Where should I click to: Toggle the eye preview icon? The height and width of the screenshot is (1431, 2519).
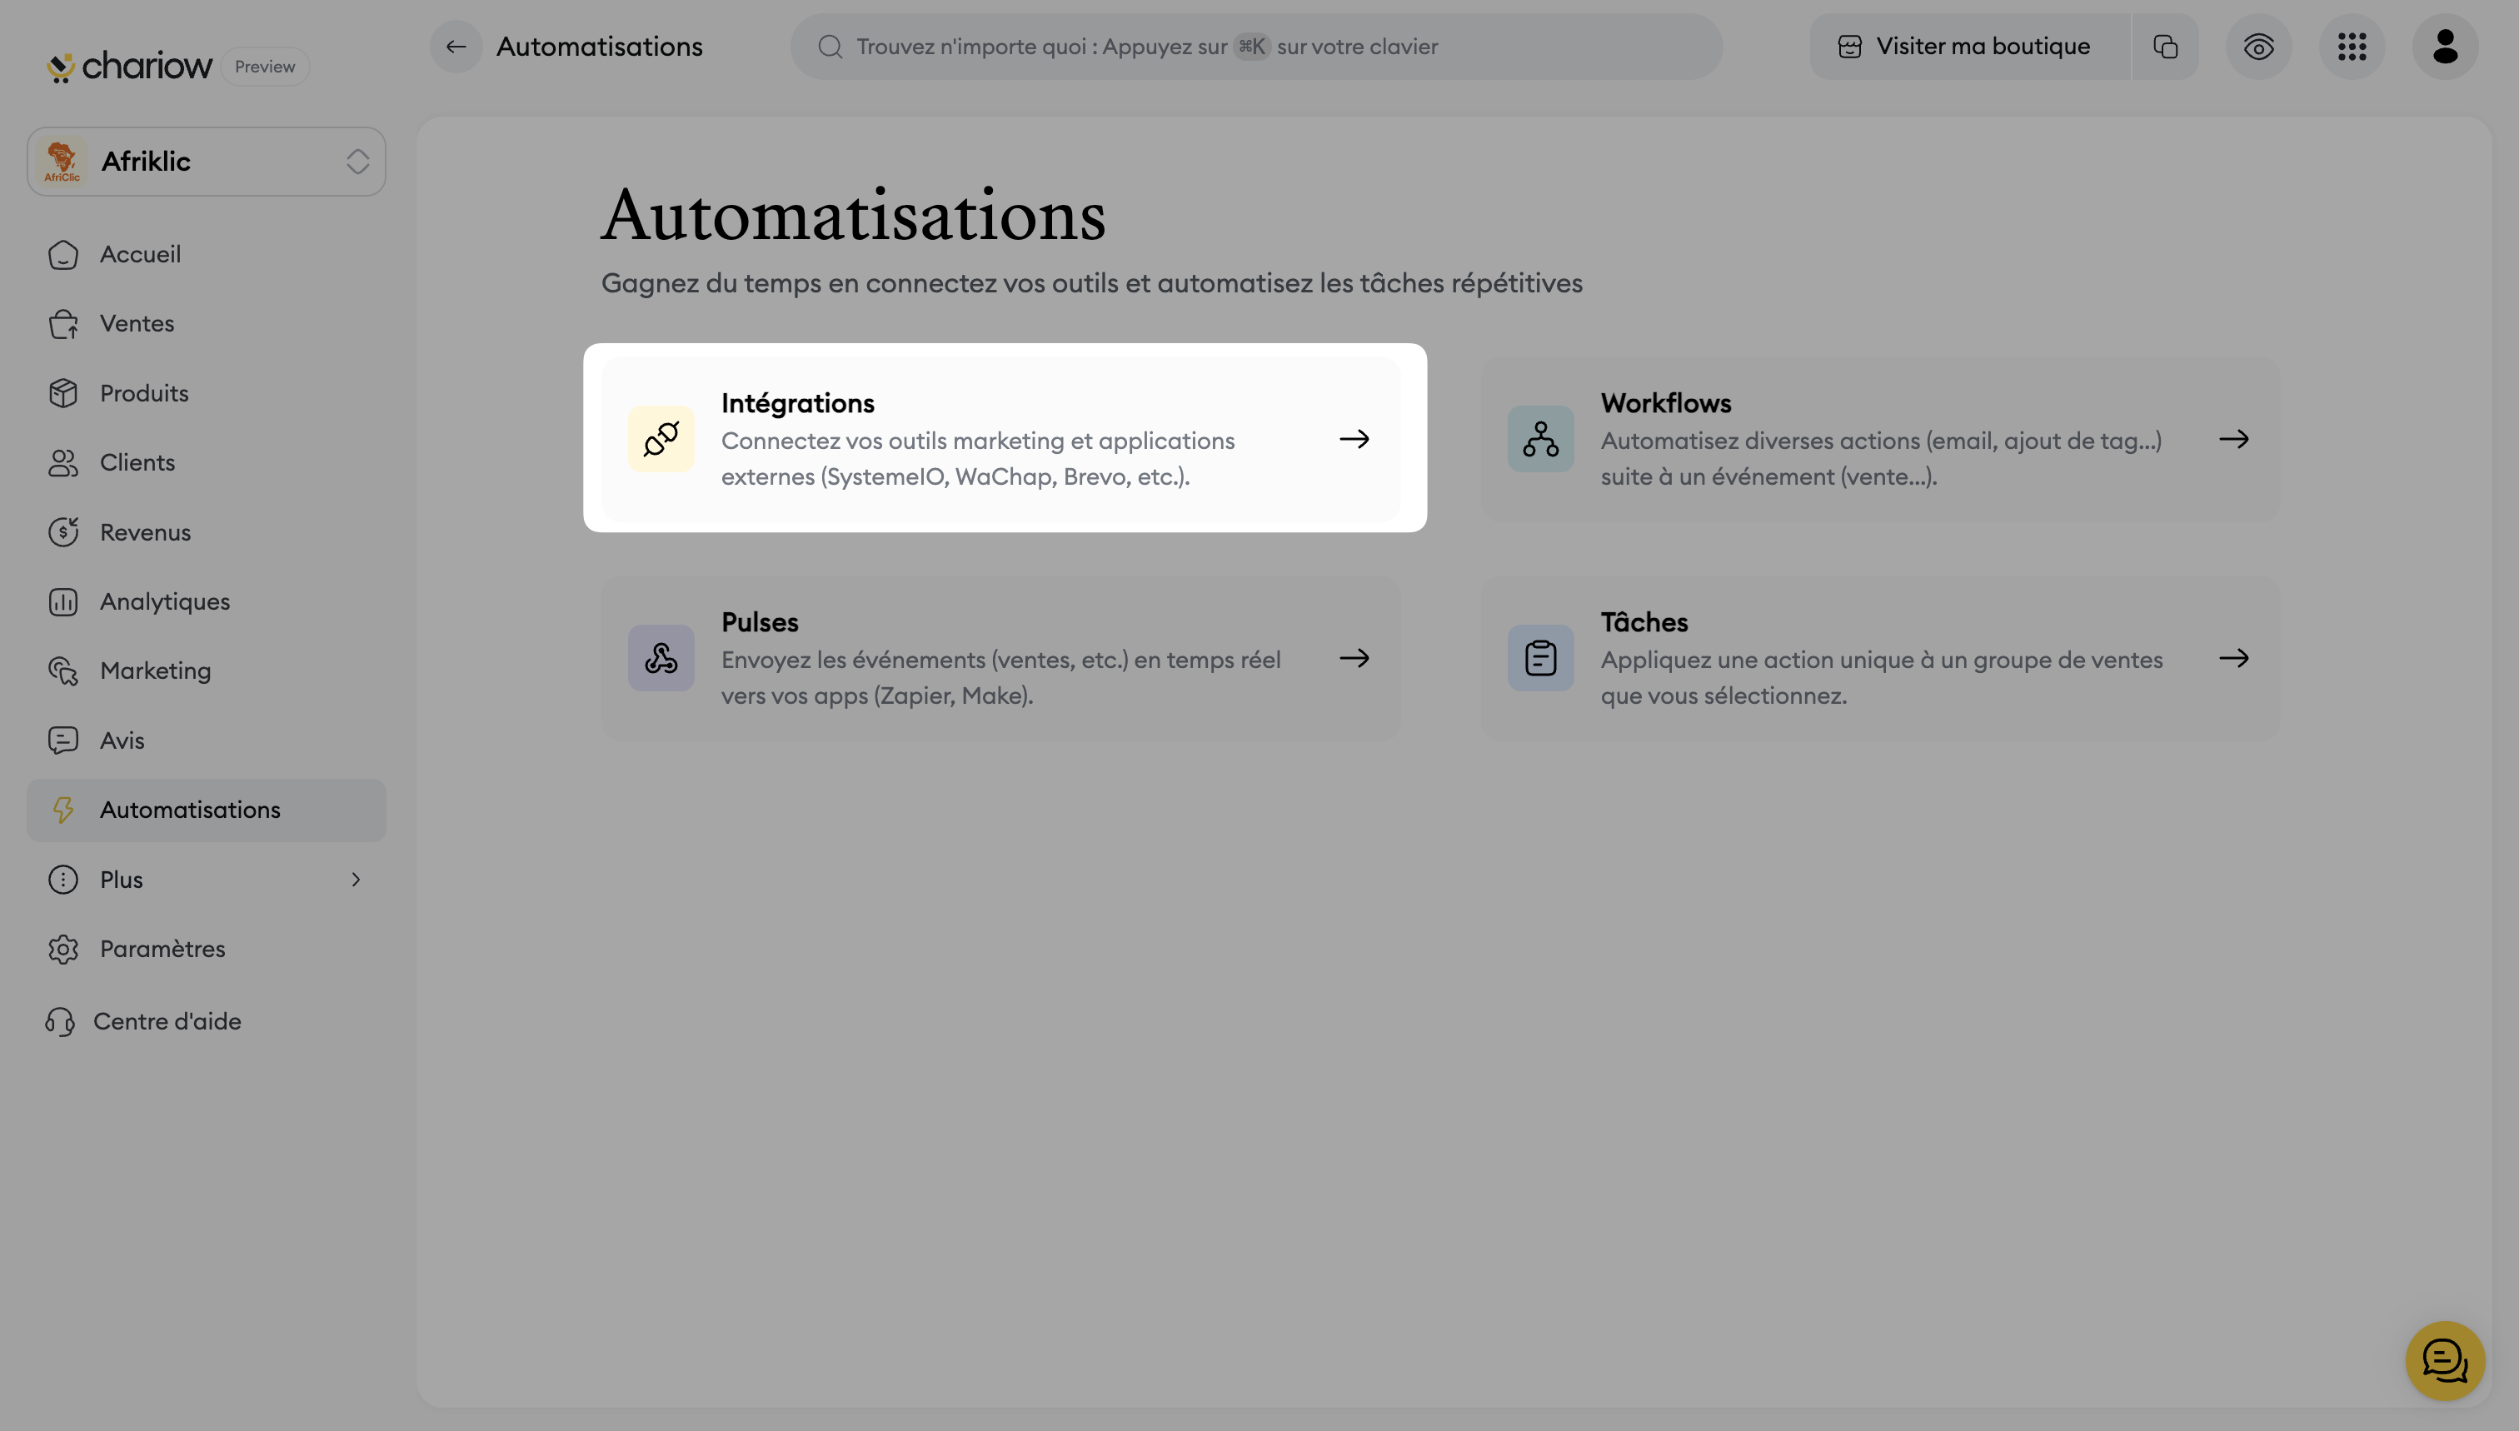(x=2258, y=46)
